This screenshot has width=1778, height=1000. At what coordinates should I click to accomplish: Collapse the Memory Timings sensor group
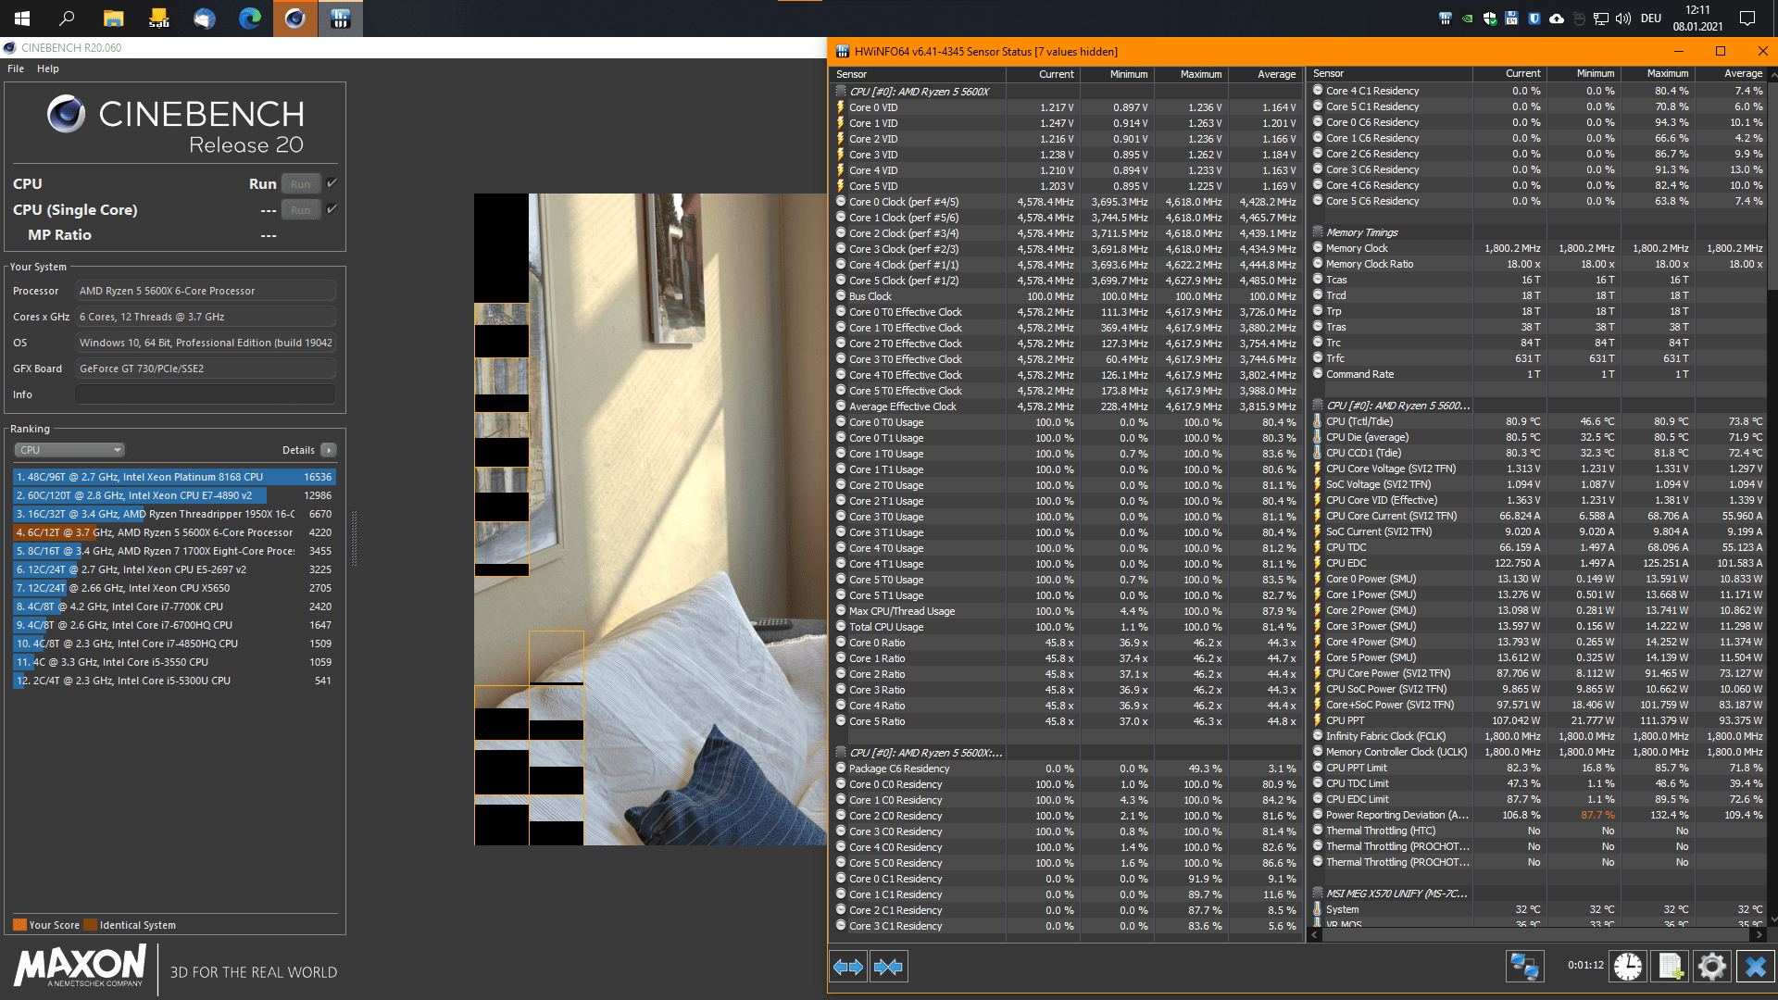1317,232
